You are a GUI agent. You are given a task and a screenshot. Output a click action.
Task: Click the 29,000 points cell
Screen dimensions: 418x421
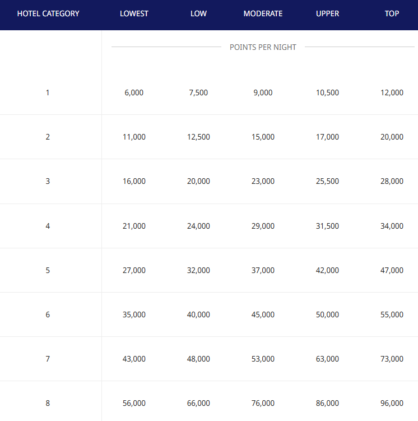click(x=263, y=226)
